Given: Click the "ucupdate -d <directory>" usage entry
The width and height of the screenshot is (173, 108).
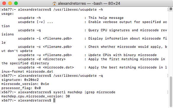Looking at the screenshot, I should tap(42, 59).
